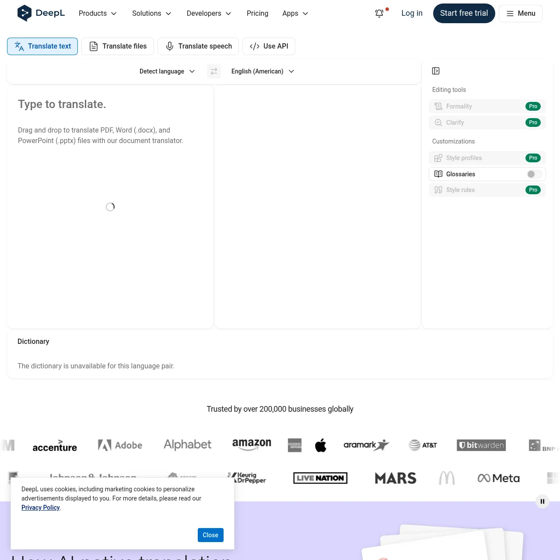Click the Meta logo
Screen dimensions: 560x560
coord(499,478)
